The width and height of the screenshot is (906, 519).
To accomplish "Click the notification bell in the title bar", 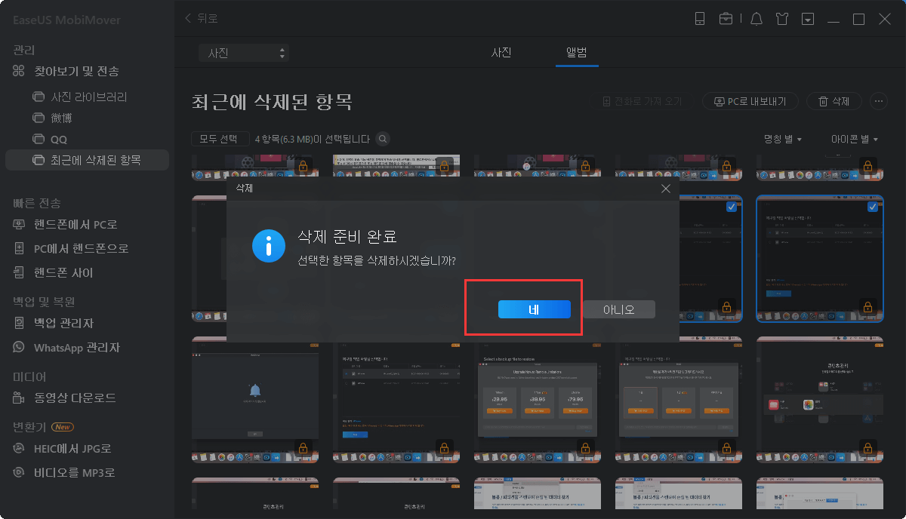I will tap(756, 19).
